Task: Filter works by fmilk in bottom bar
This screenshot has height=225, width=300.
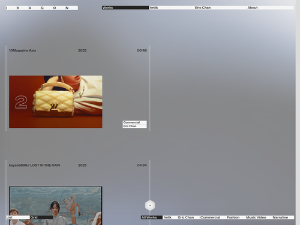Action: [170, 217]
